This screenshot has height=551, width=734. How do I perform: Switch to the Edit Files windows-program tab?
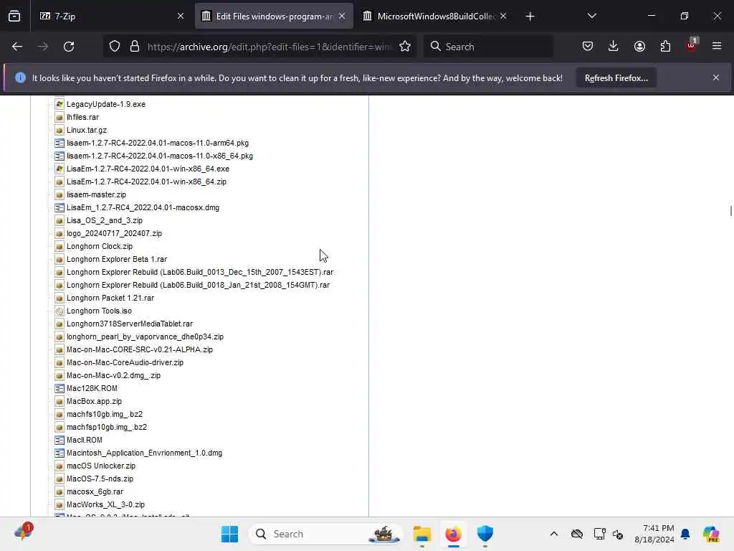pyautogui.click(x=275, y=16)
